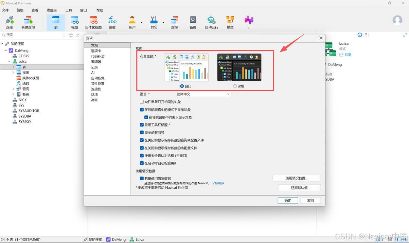Screen dimensions: 409x243
Task: Open the 窗口 menu
Action: click(x=84, y=11)
